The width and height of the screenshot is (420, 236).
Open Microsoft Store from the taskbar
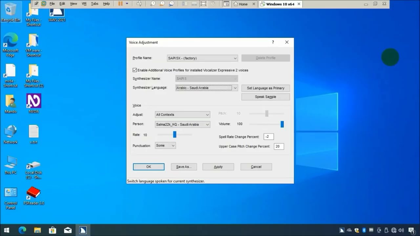[52, 230]
